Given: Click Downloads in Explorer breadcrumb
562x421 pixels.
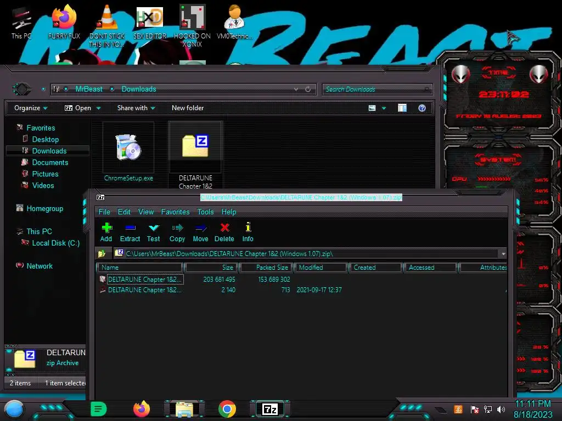Looking at the screenshot, I should pos(139,89).
